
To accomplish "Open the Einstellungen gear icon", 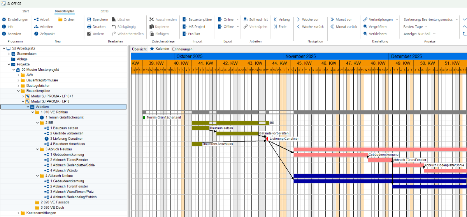I will tap(4, 19).
